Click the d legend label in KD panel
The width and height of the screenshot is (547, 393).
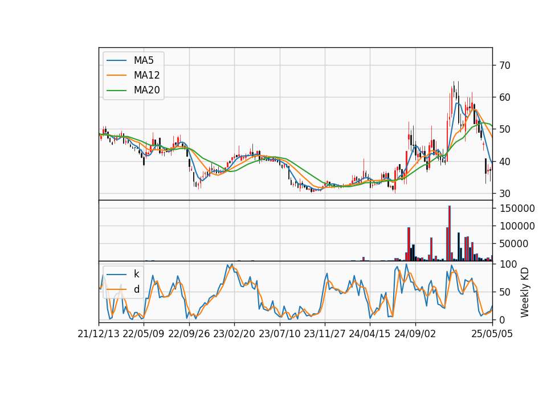[136, 289]
